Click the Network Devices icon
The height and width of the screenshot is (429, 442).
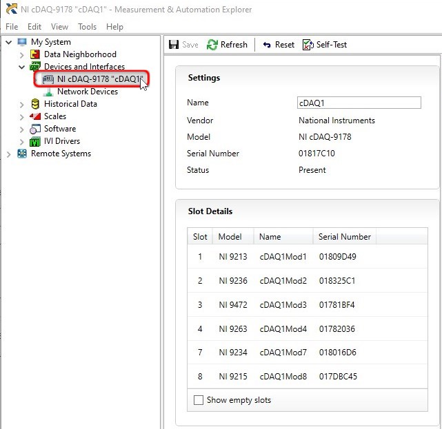point(48,92)
